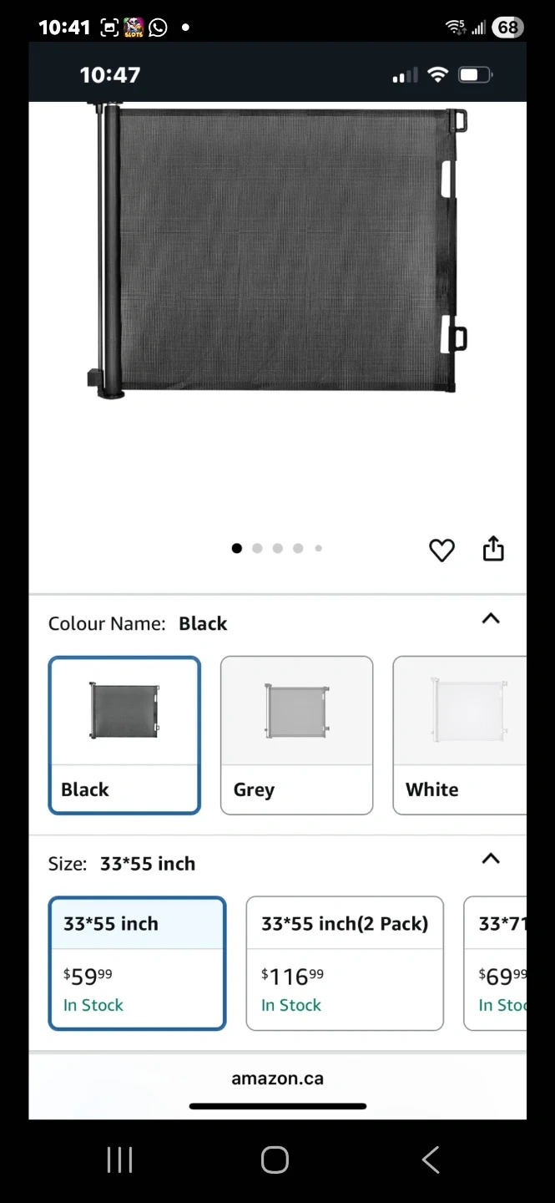555x1203 pixels.
Task: Add product to wish list heart icon
Action: pyautogui.click(x=441, y=550)
